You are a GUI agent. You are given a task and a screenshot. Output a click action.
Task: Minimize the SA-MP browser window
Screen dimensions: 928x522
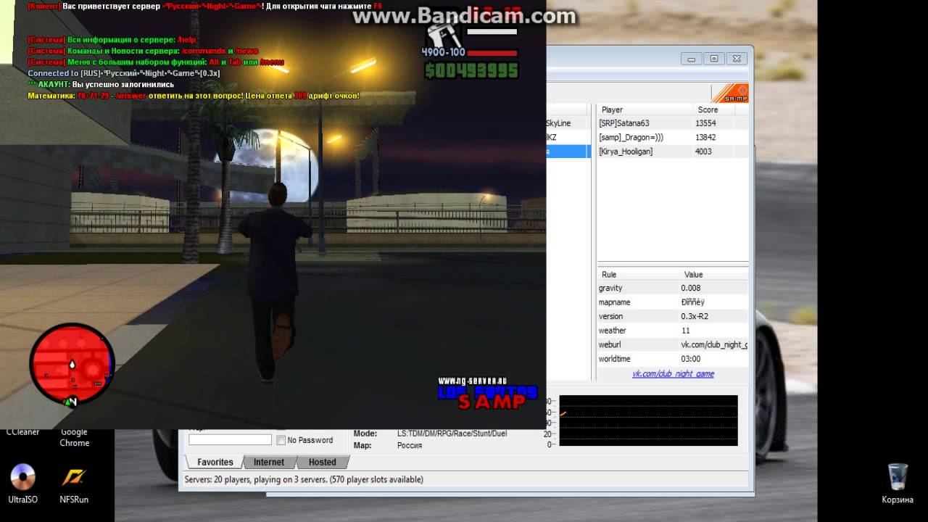(x=692, y=59)
